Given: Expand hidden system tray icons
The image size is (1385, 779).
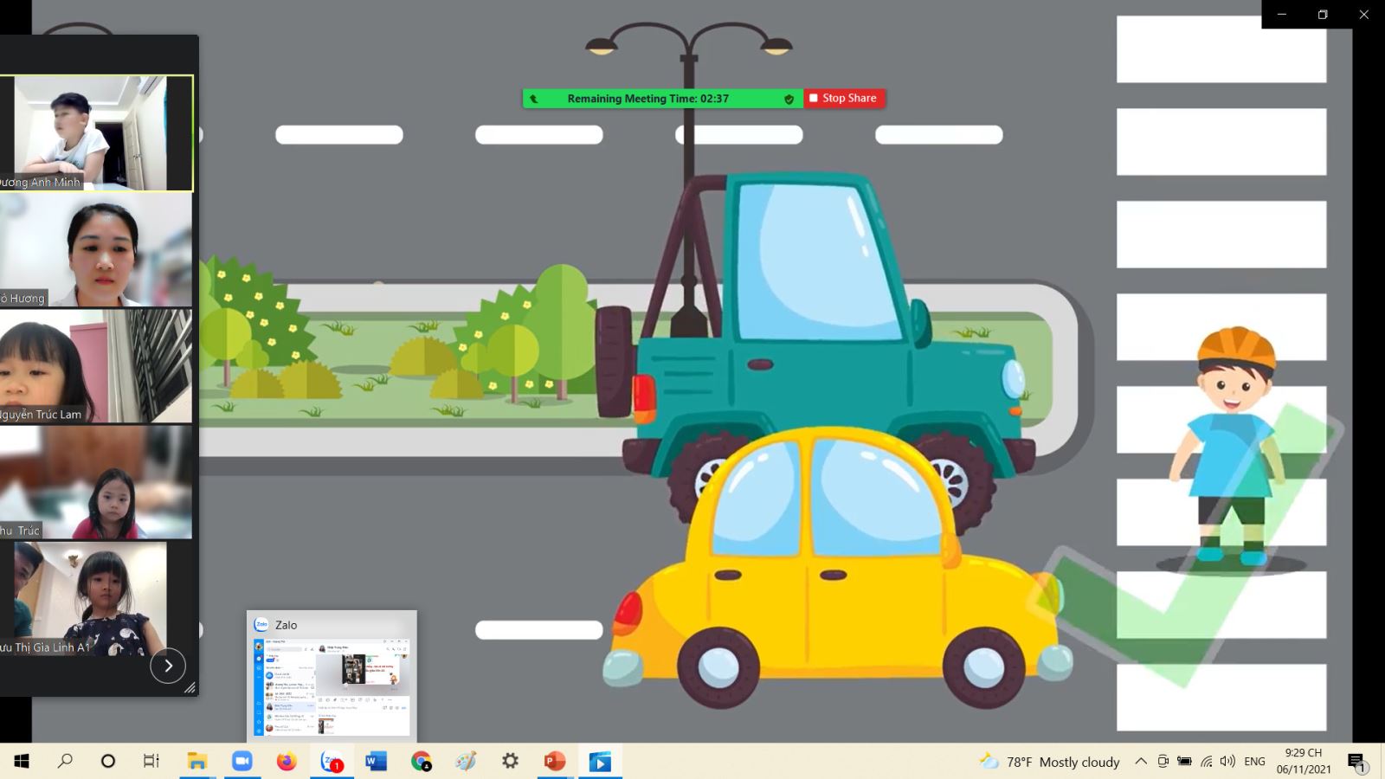Looking at the screenshot, I should [1141, 762].
